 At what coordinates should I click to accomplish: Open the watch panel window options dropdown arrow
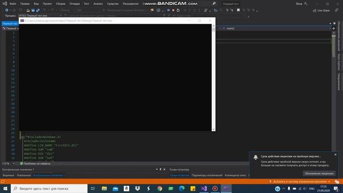tap(156, 169)
